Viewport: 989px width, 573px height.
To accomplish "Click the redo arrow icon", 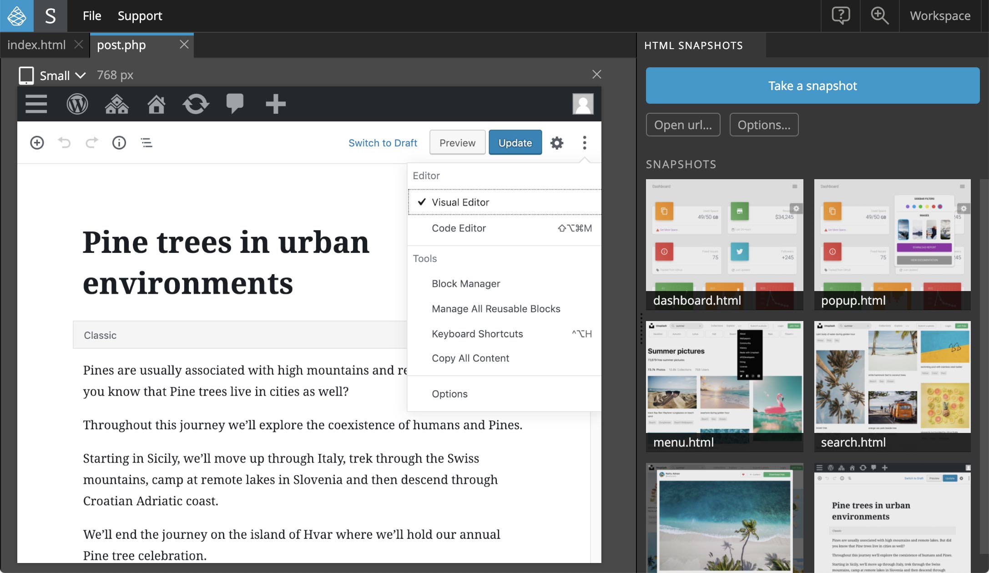I will (x=91, y=142).
